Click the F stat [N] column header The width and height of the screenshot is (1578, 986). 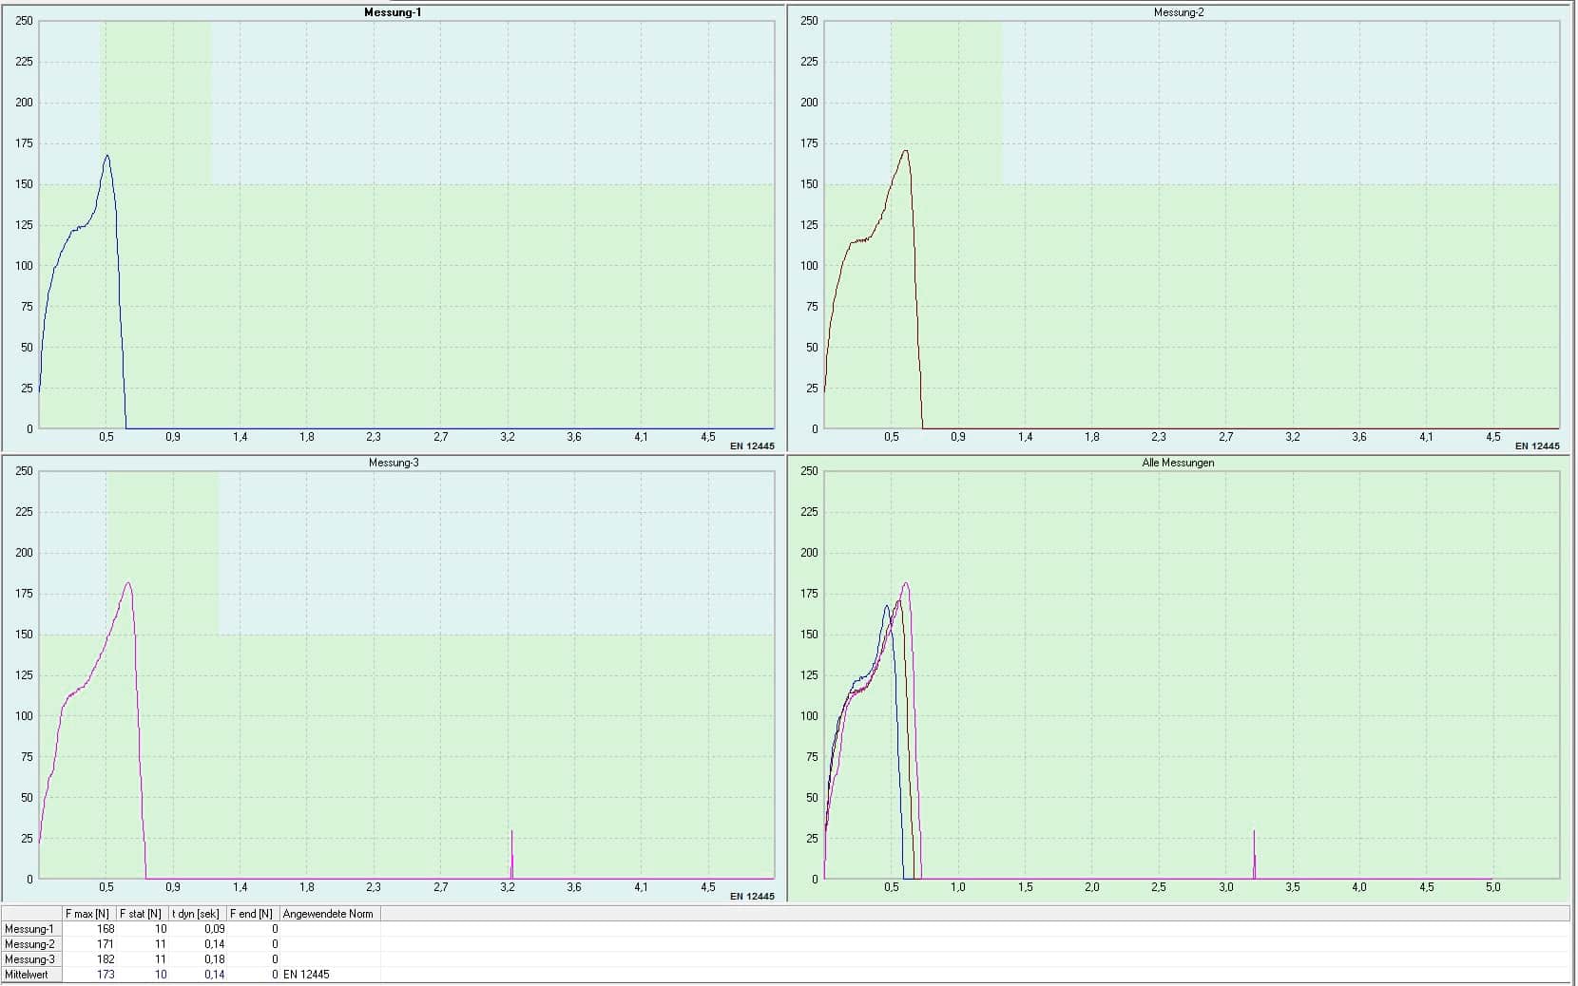(141, 914)
